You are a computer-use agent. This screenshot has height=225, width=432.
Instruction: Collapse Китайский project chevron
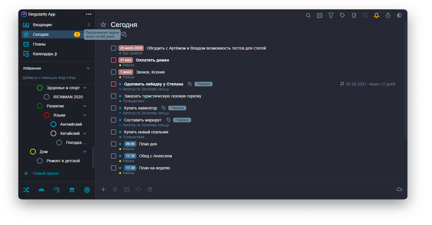[85, 133]
